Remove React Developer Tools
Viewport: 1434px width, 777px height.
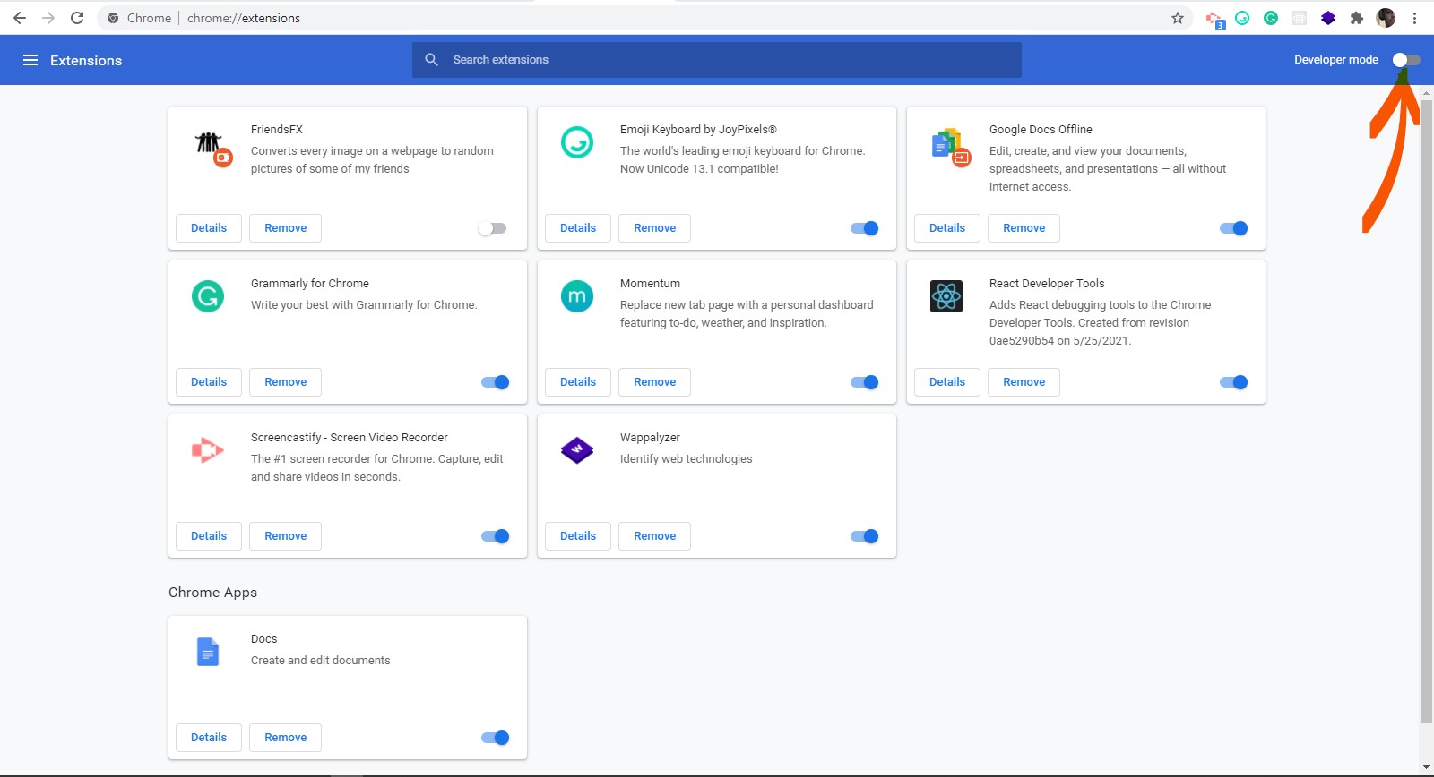point(1024,382)
